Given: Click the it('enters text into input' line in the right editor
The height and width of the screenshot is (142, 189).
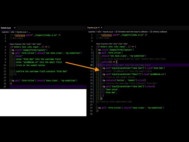Looking at the screenshot, I should coord(116,47).
